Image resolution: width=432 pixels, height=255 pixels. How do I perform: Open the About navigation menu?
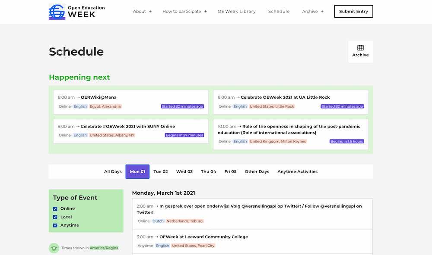click(x=139, y=11)
